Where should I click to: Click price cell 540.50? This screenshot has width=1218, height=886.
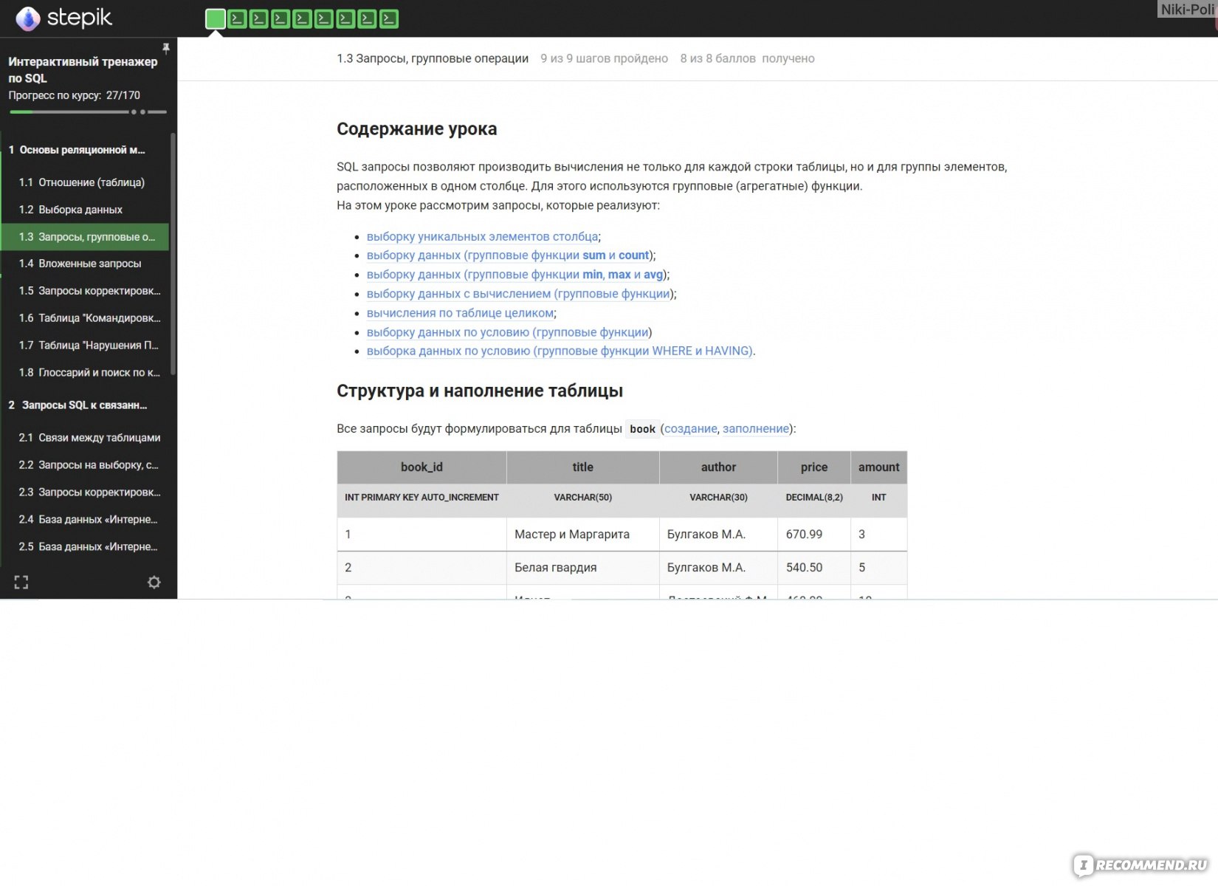pyautogui.click(x=814, y=568)
